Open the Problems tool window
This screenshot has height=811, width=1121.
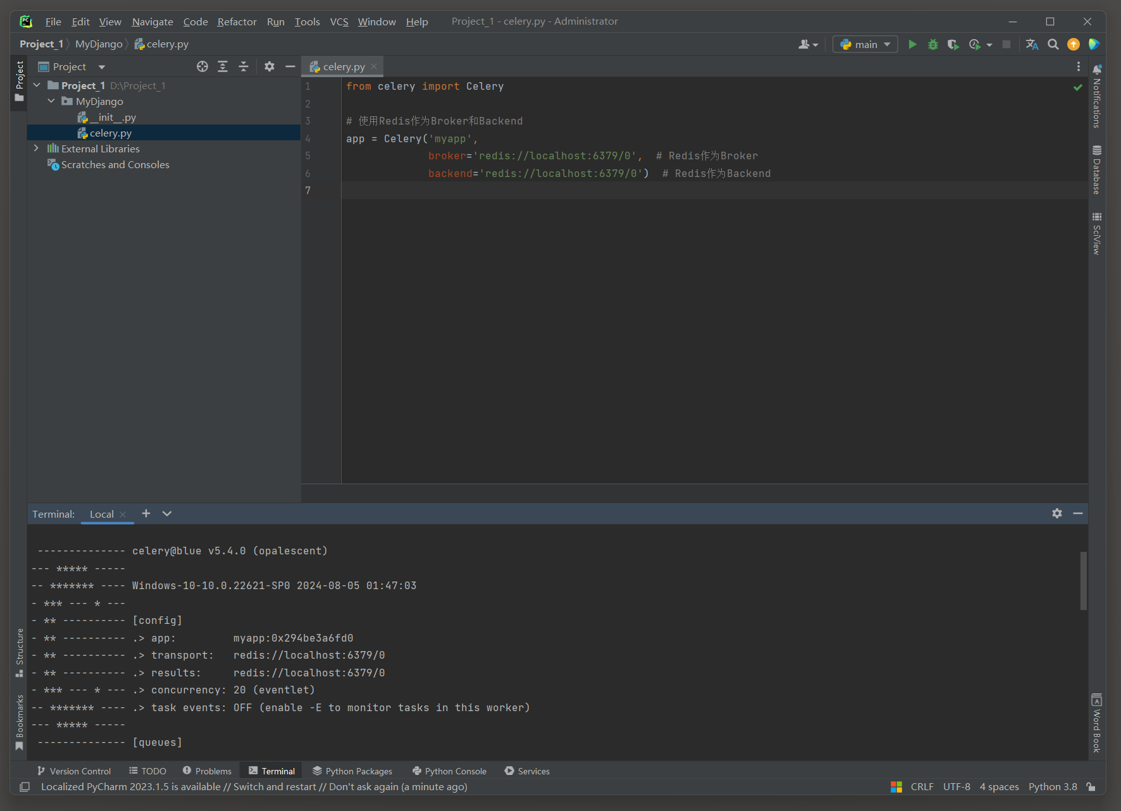tap(207, 771)
